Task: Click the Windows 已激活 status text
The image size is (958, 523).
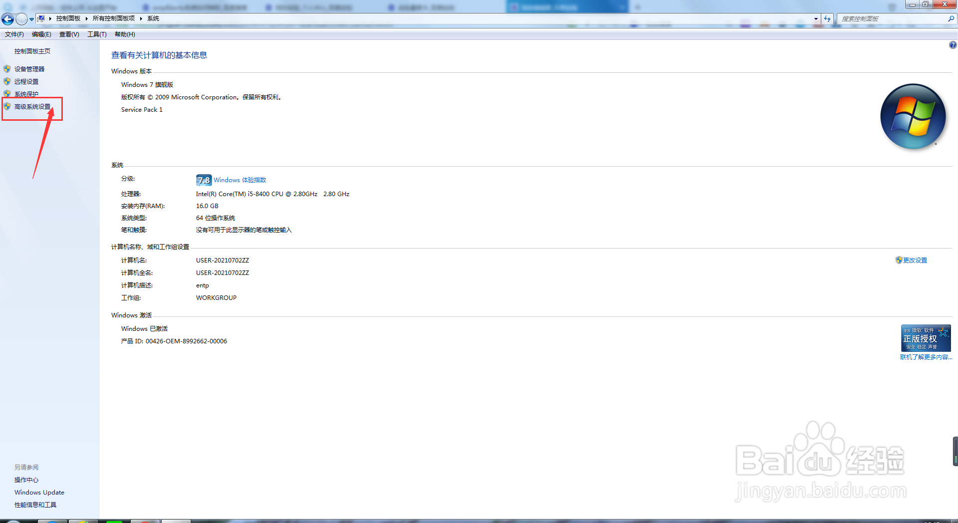Action: pyautogui.click(x=144, y=329)
